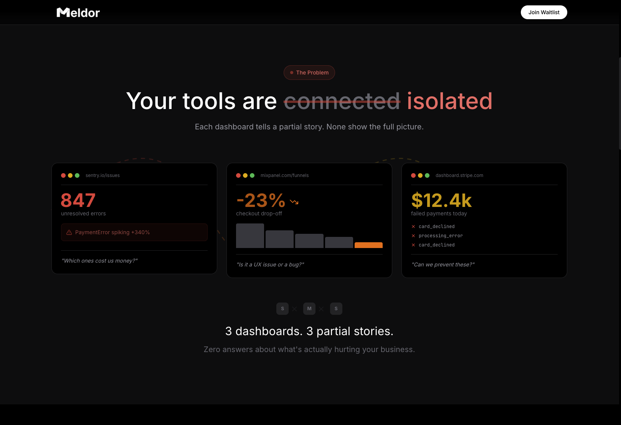This screenshot has width=621, height=425.
Task: Click the yellow dot in mixpanel card
Action: (x=245, y=175)
